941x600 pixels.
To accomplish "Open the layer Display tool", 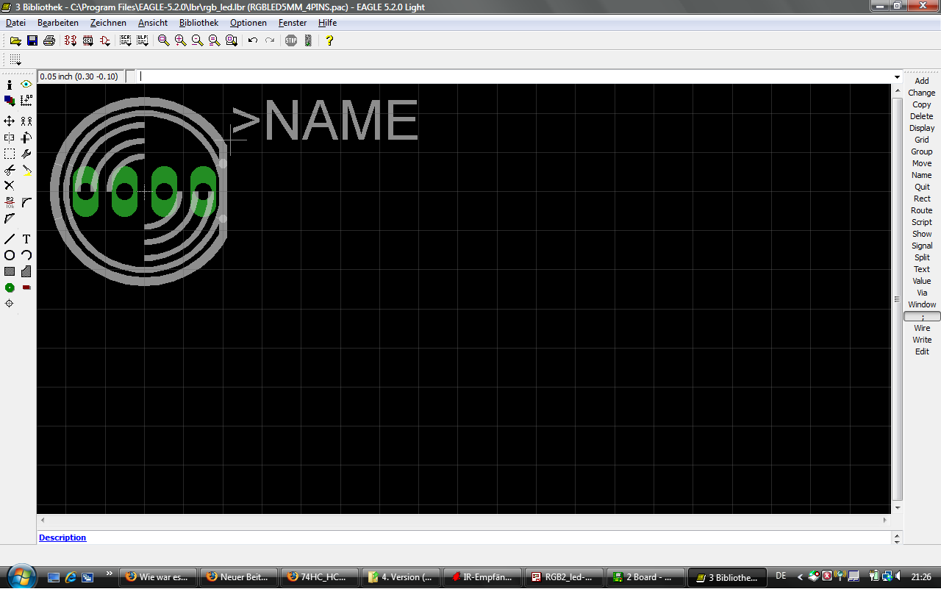I will [x=10, y=101].
